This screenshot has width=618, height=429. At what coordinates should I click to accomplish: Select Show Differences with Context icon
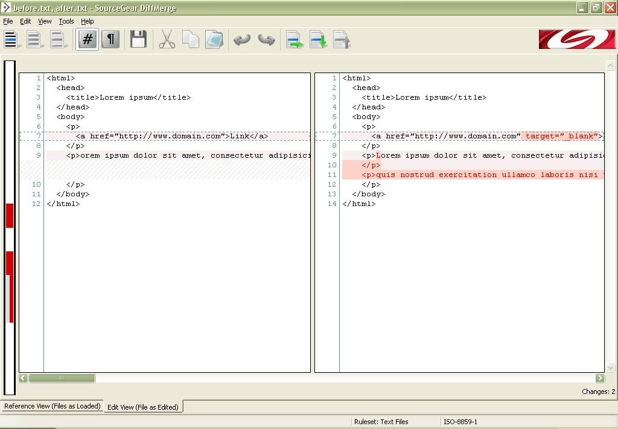coord(57,39)
